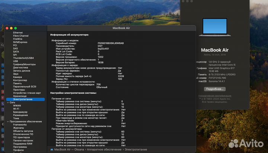Collapse the Сеть section in the sidebar
268x153 pixels.
(x=7, y=102)
